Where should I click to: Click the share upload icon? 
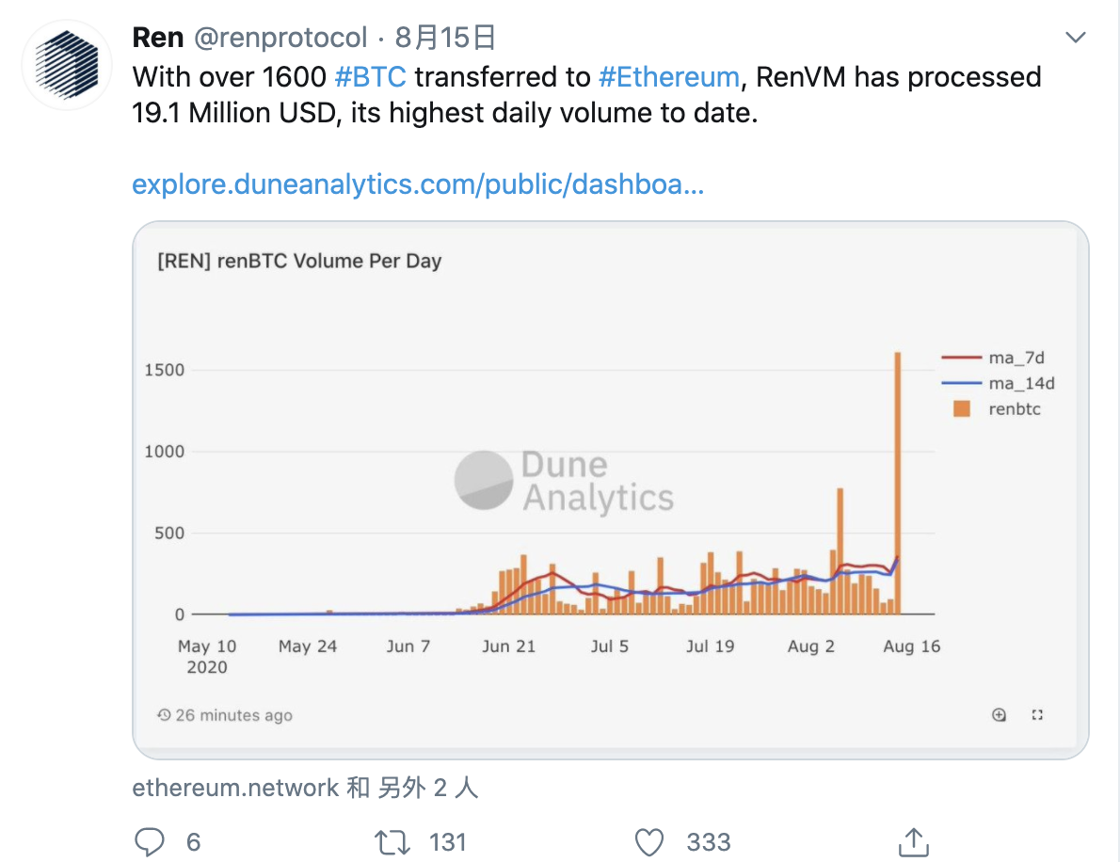[914, 842]
